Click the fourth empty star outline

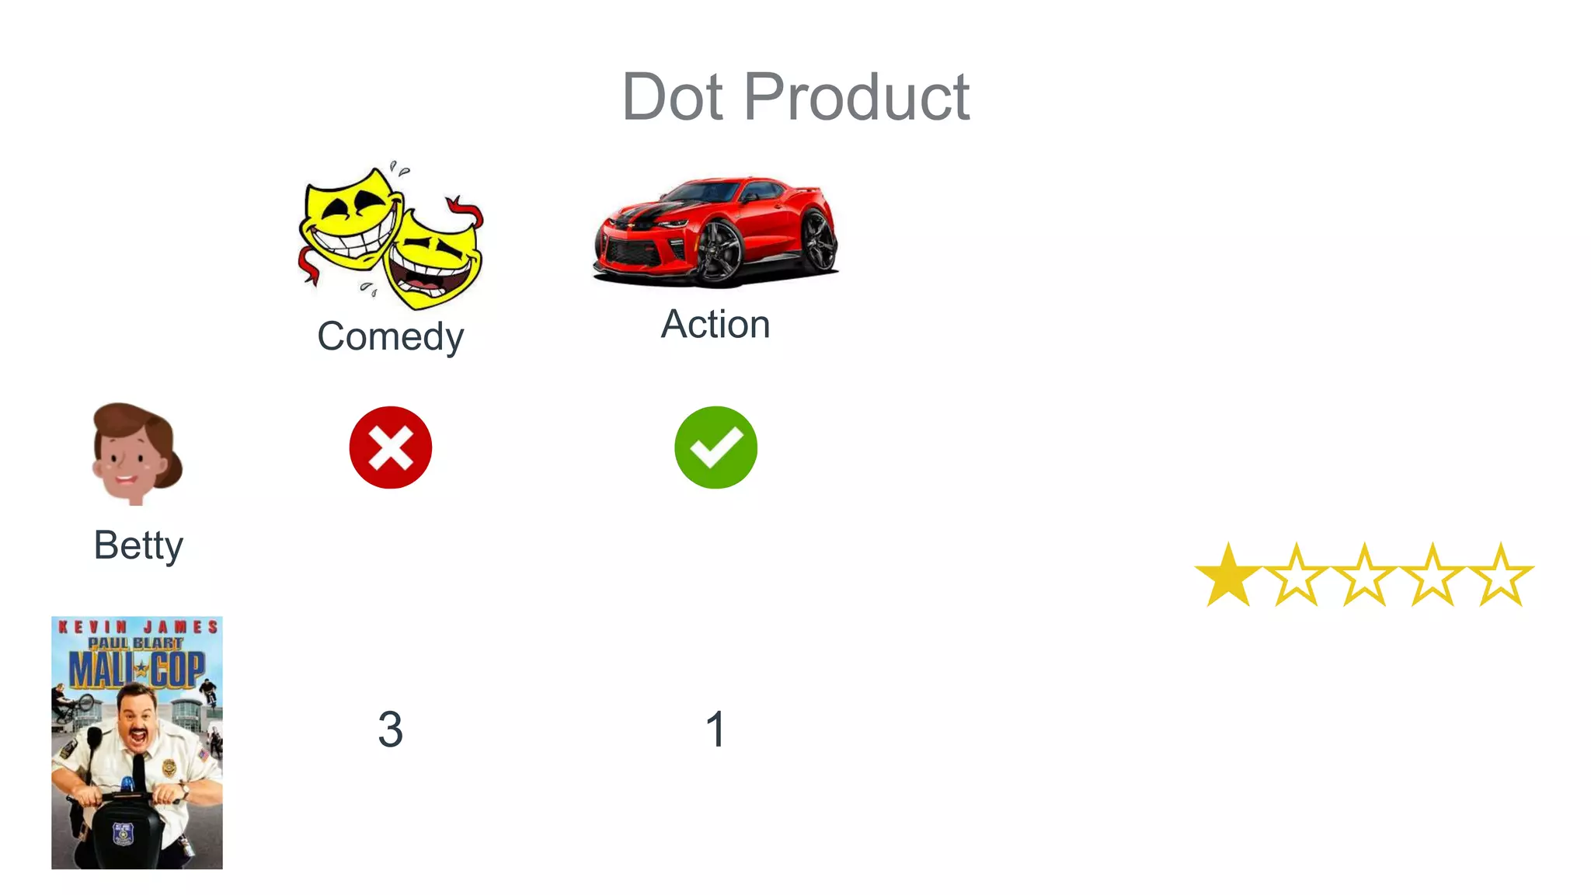tap(1432, 576)
